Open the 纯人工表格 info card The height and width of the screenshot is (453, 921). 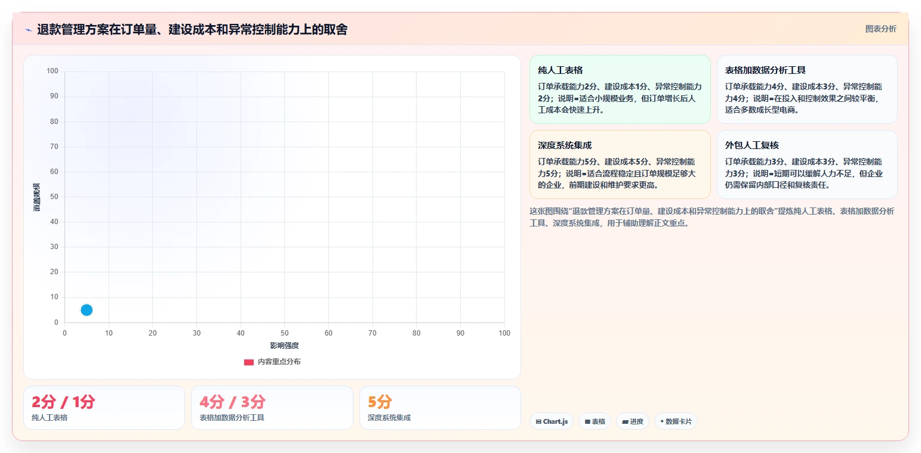[620, 89]
